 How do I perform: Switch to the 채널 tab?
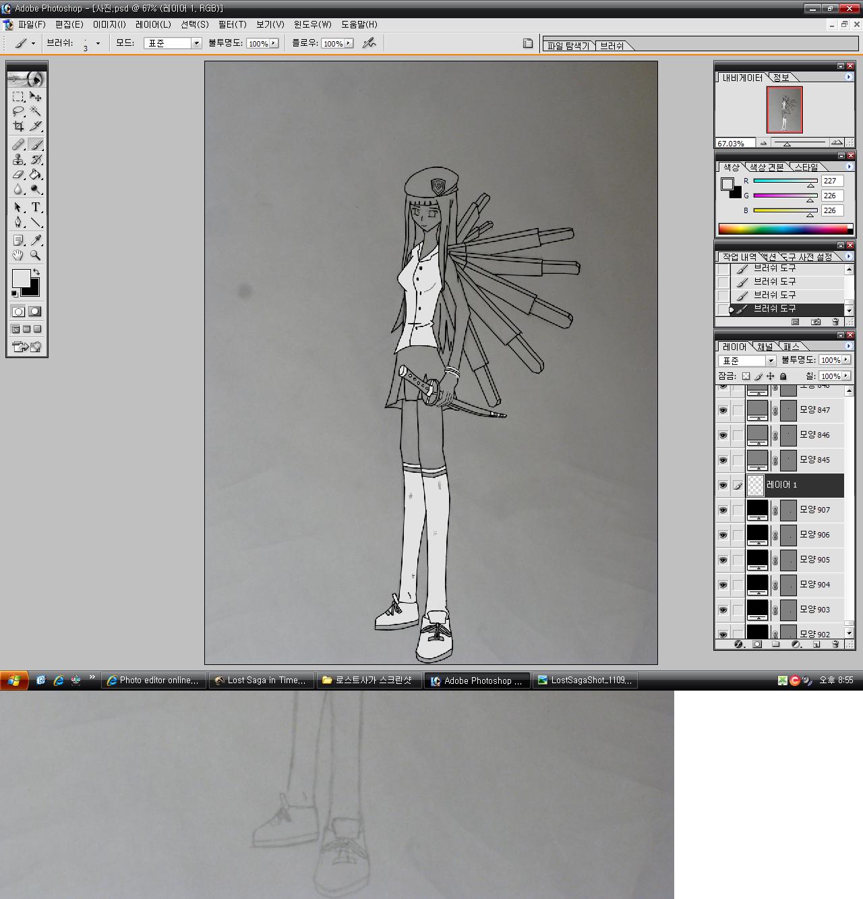(x=765, y=347)
